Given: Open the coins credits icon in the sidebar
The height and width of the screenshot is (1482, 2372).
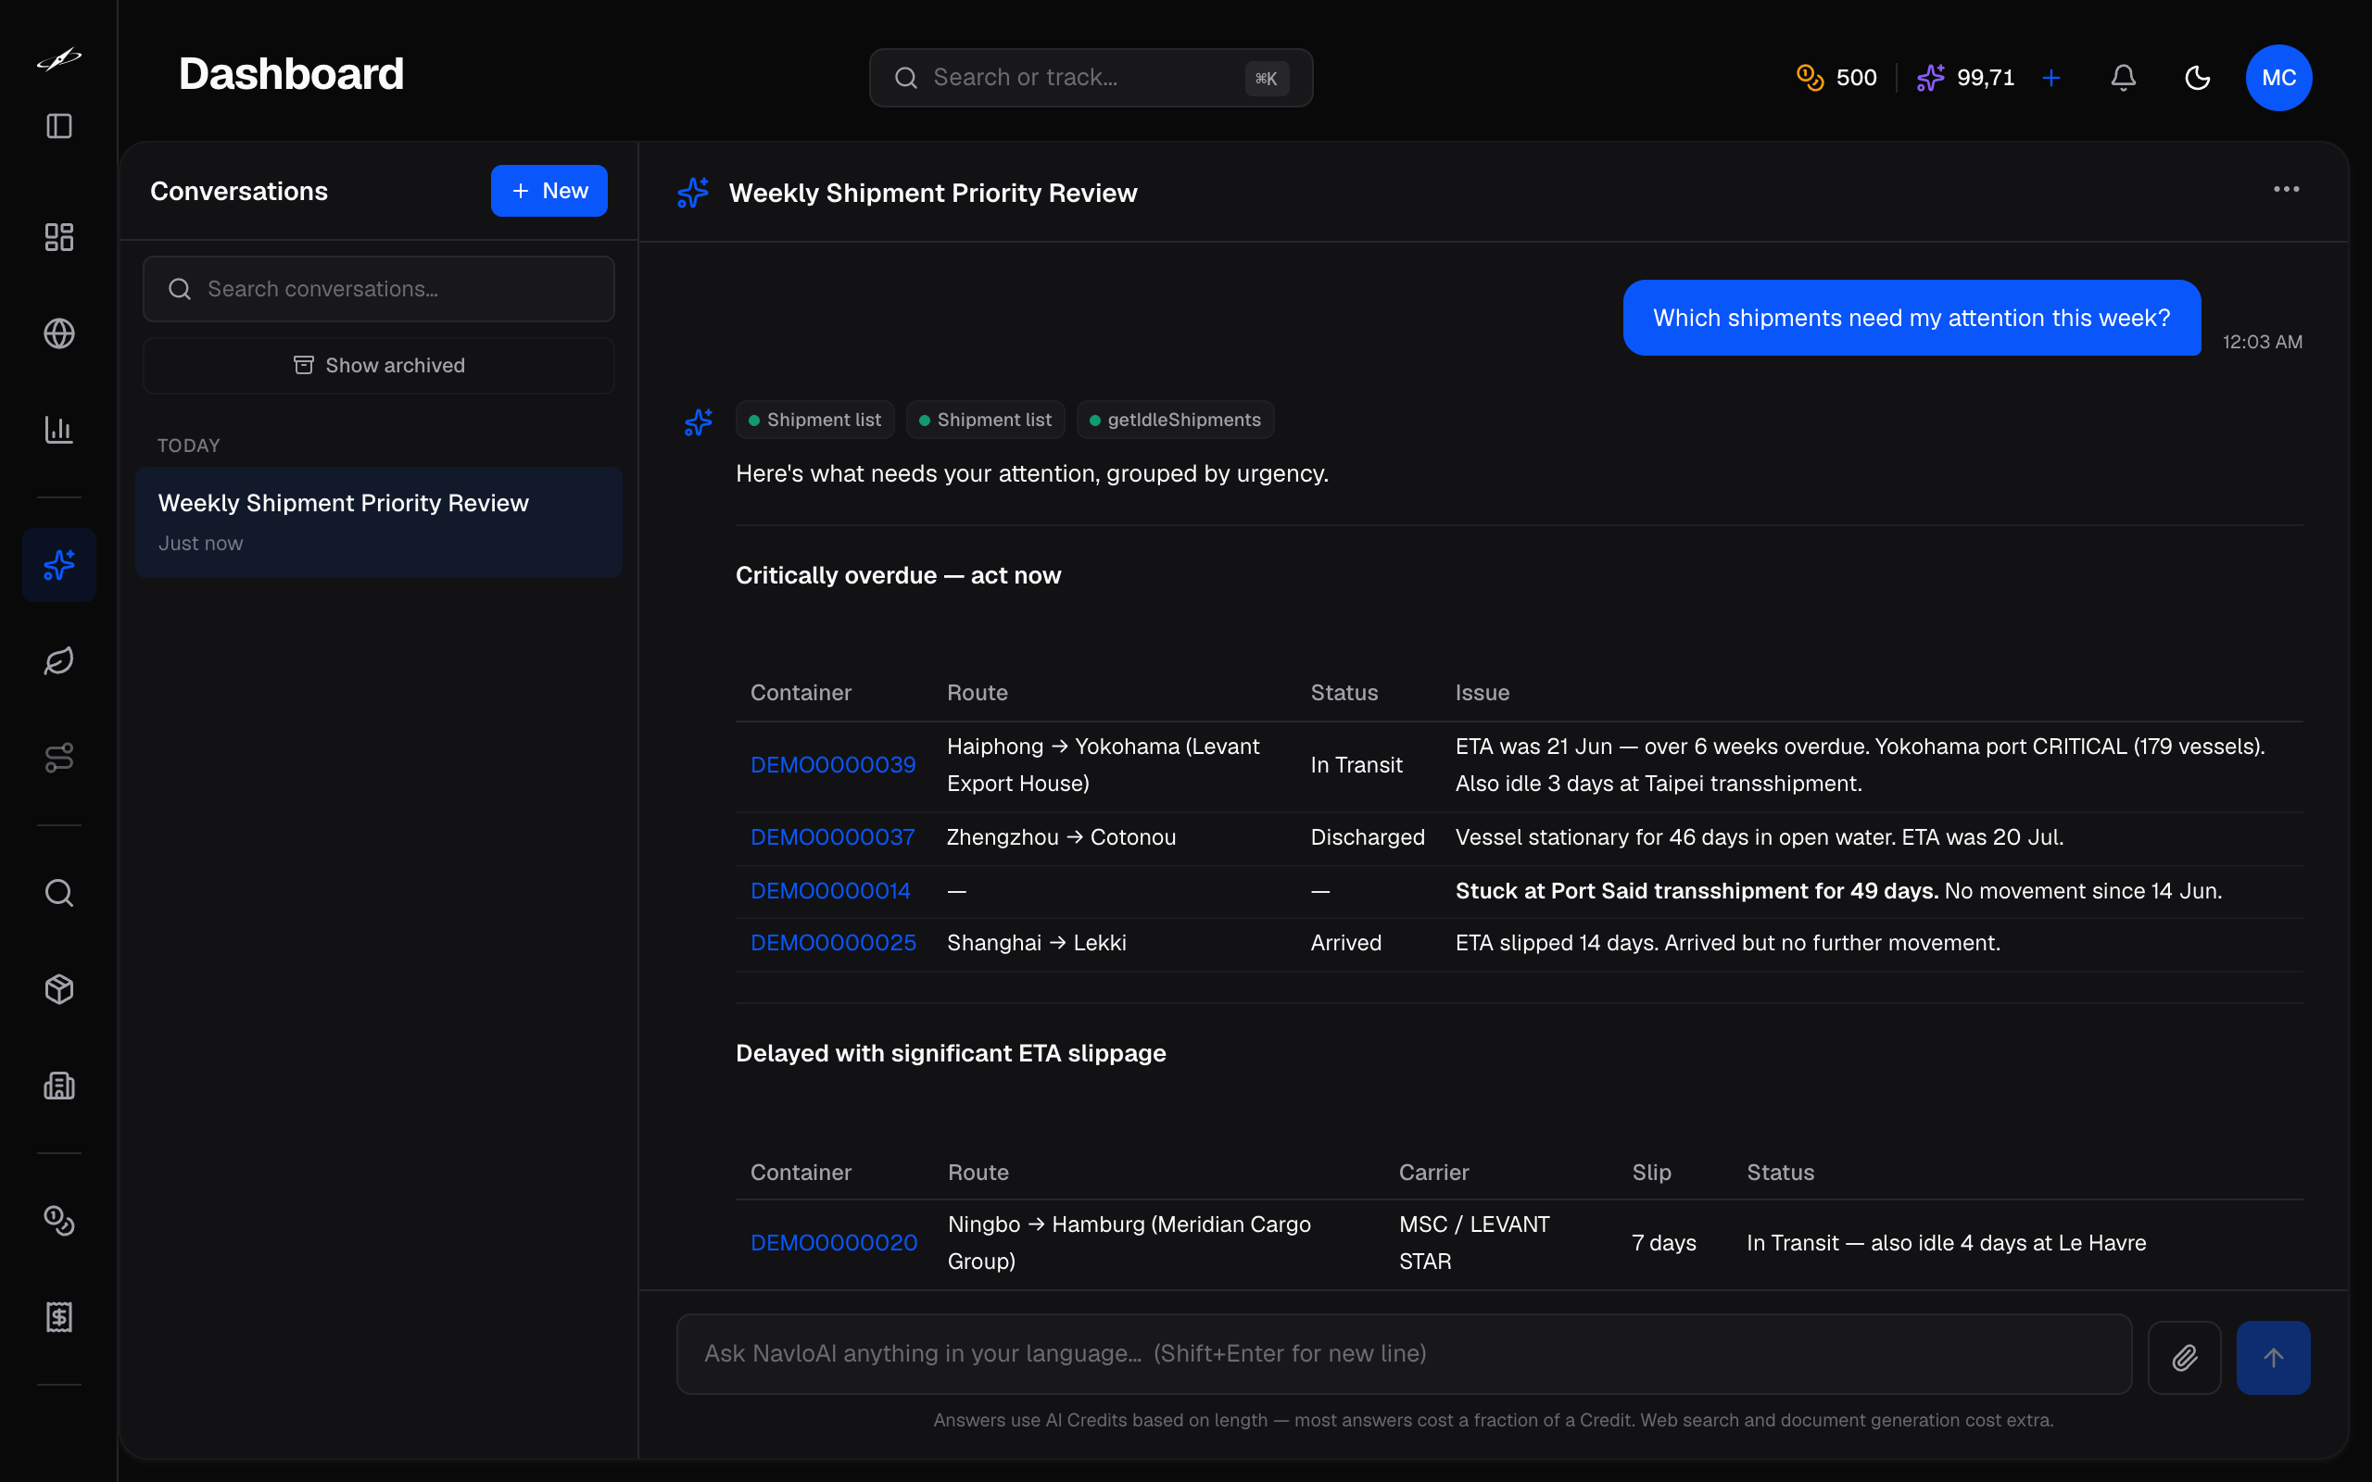Looking at the screenshot, I should (x=58, y=1220).
